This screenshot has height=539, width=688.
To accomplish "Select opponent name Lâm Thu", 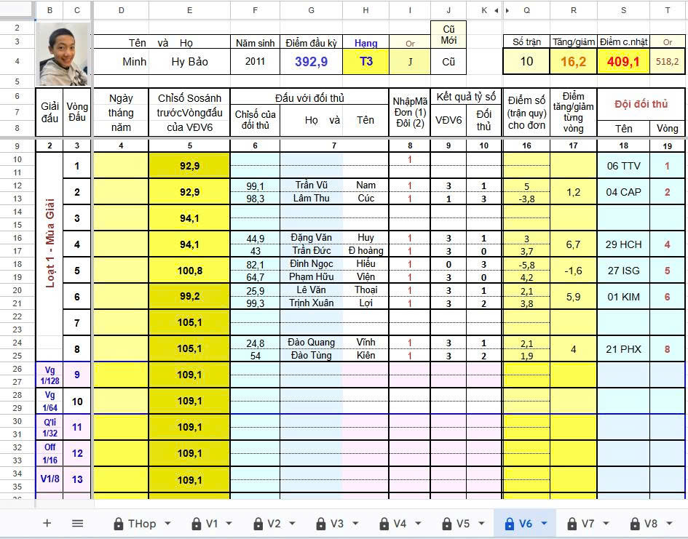I will coord(311,199).
